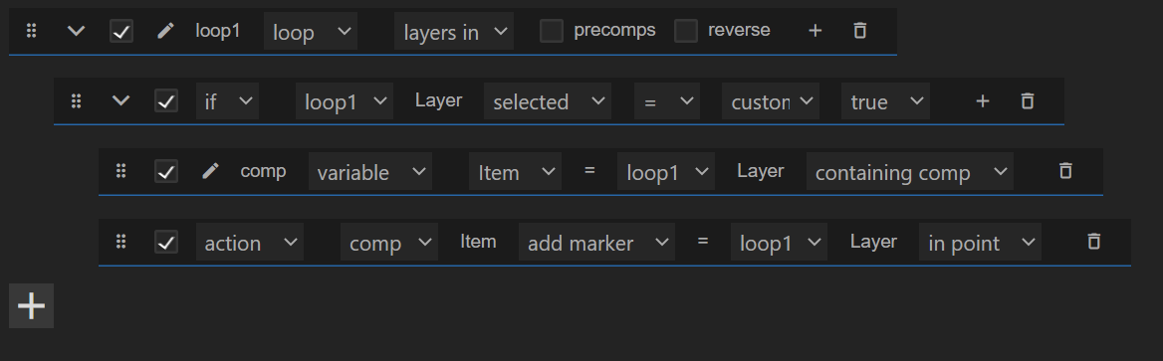Collapse the if condition row

point(120,100)
